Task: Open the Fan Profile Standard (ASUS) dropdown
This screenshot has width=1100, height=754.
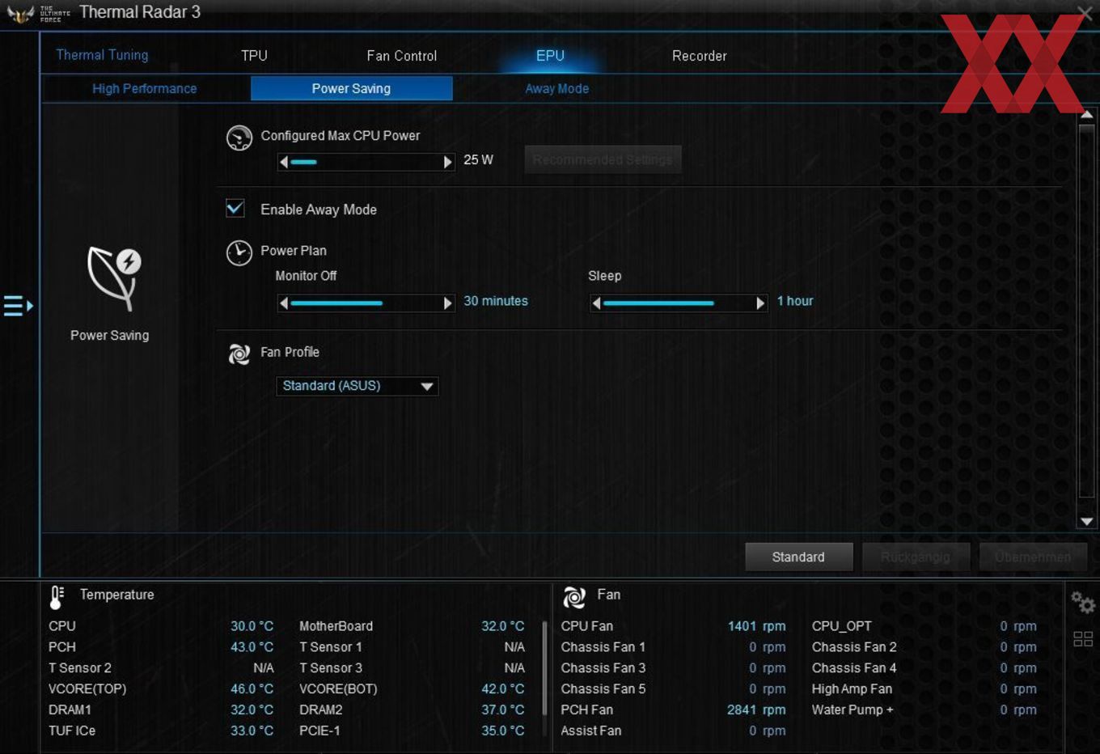Action: (x=357, y=386)
